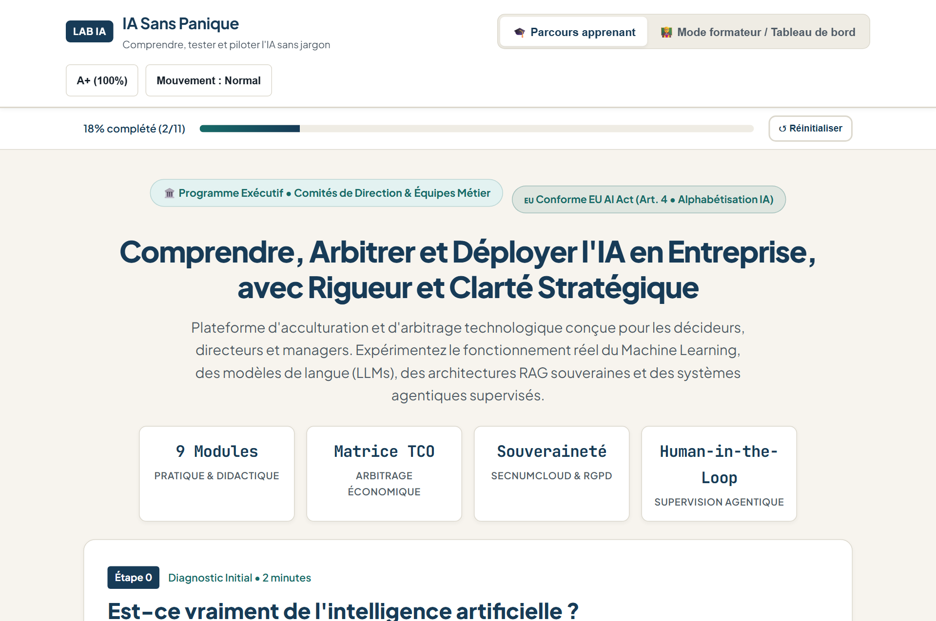Click 'Diagnostic Initial • 2 minutes' text
936x621 pixels.
click(239, 578)
